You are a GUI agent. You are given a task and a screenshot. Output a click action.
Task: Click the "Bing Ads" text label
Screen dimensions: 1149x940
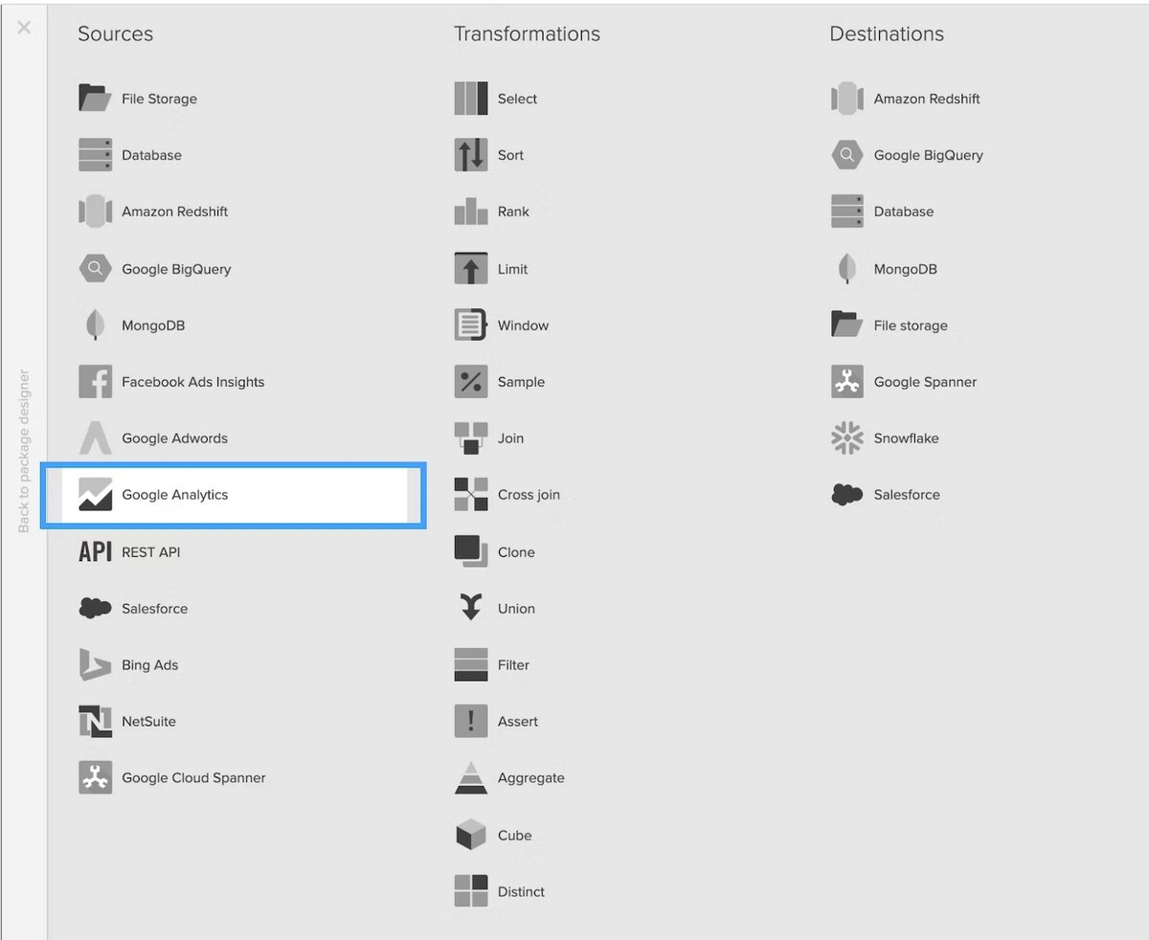[149, 664]
